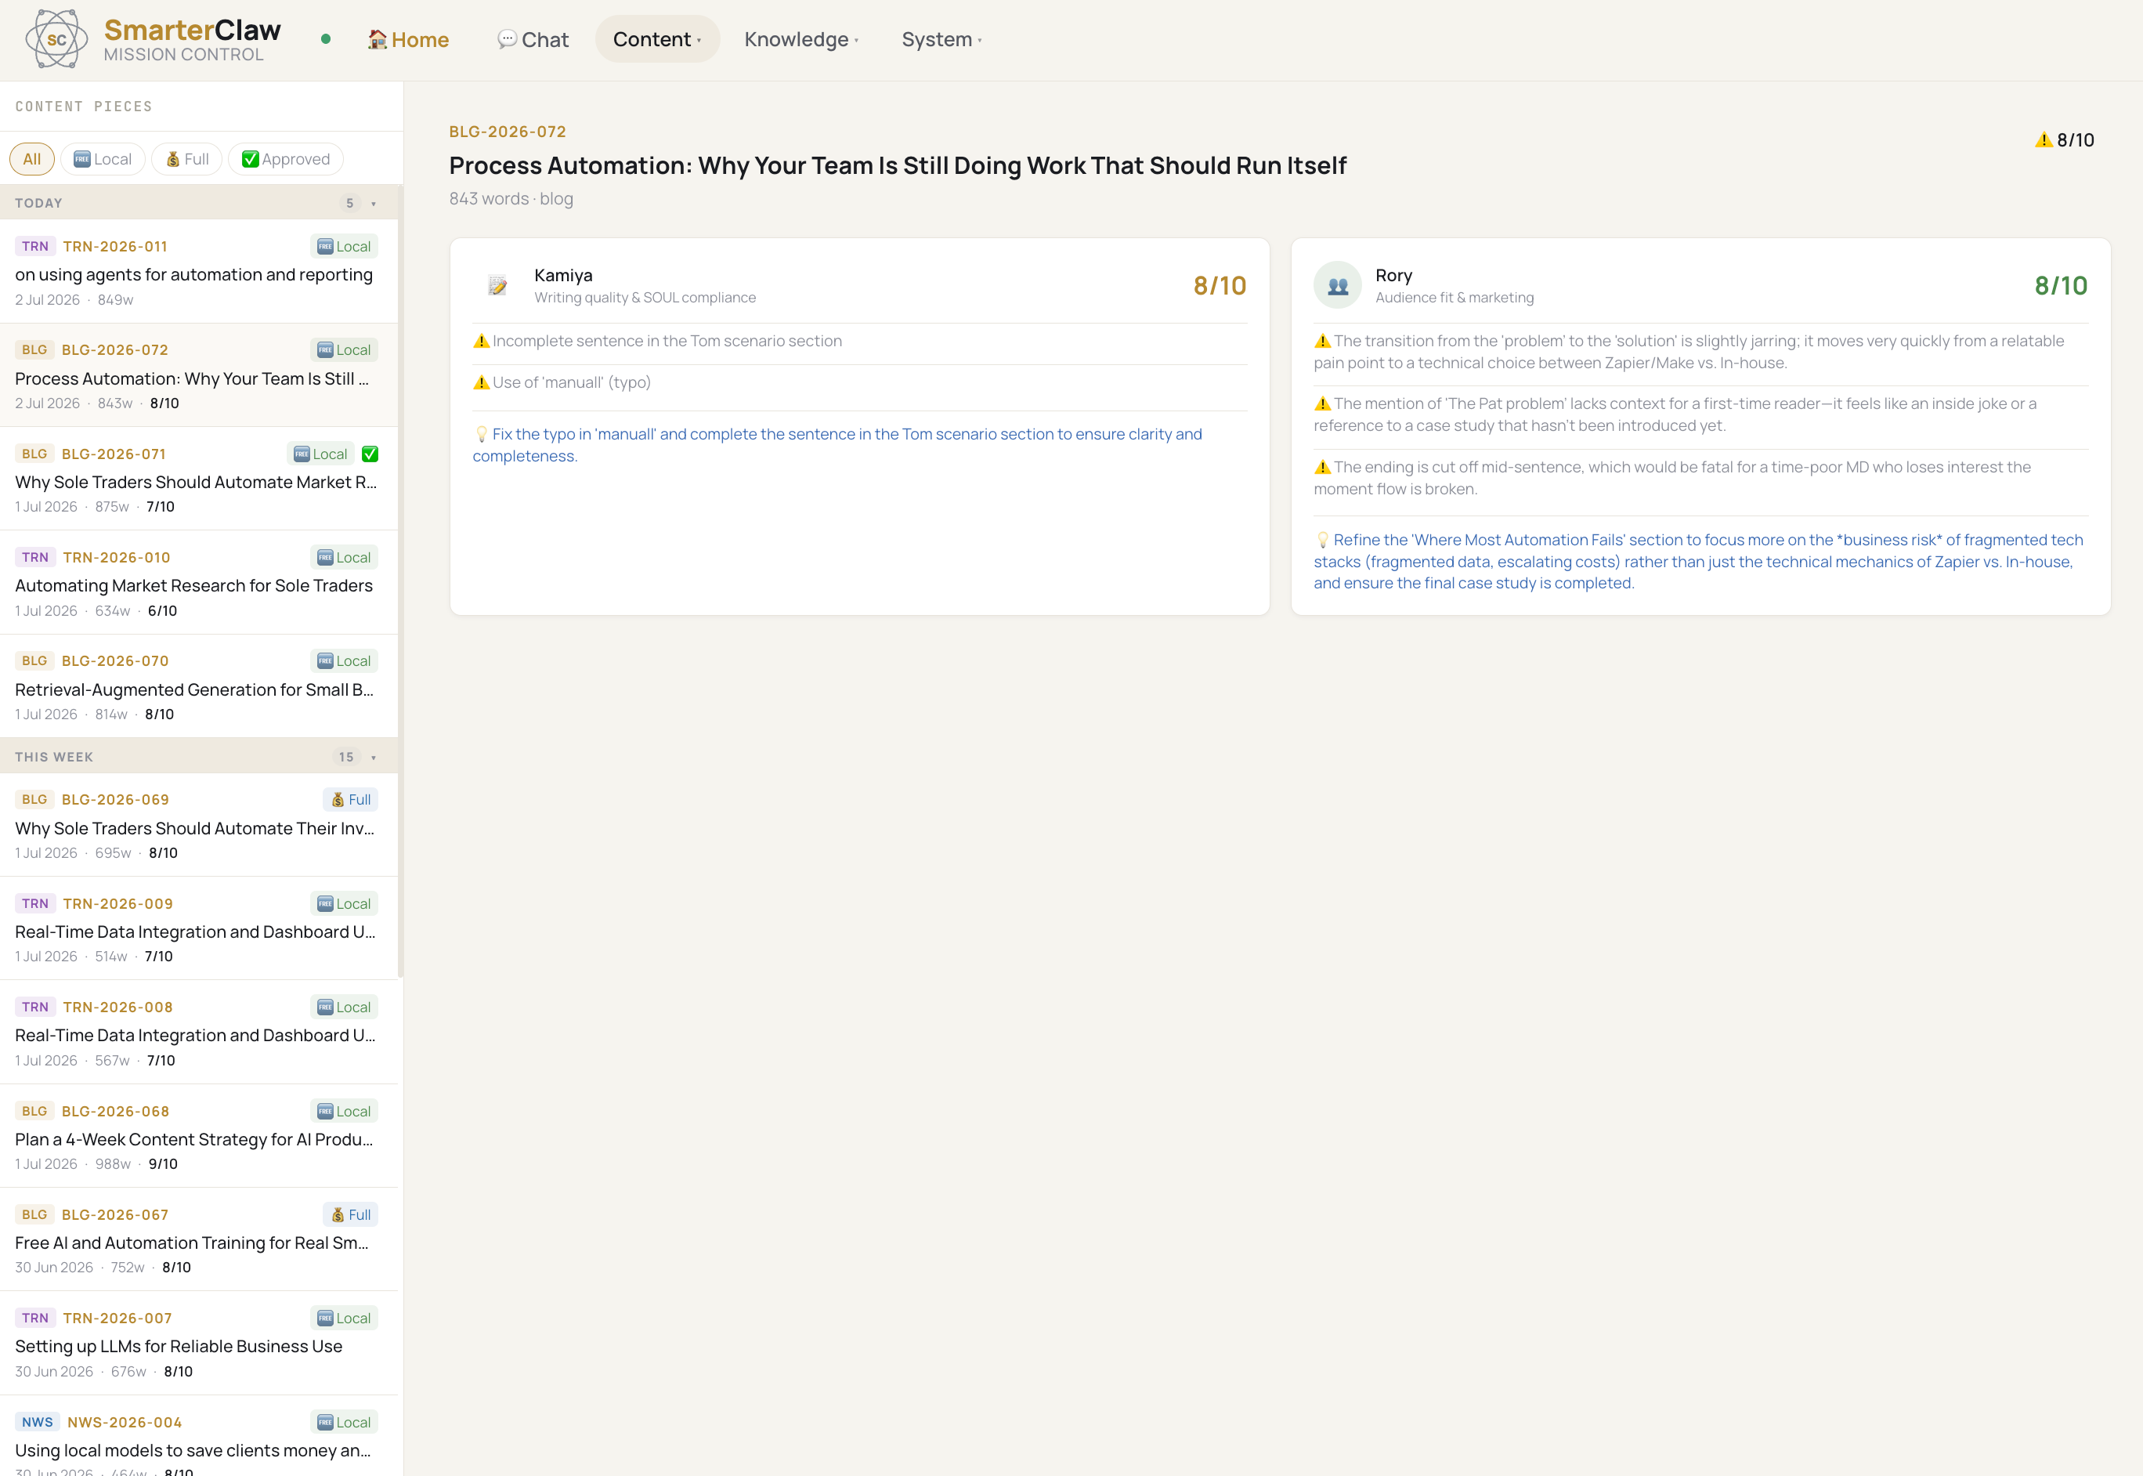
Task: Click the lightbulb icon in Kamiya's suggestion
Action: click(481, 434)
